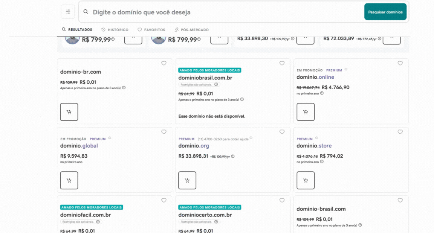Expand restrictions info on dominiobrasil.com.br
The width and height of the screenshot is (434, 233).
pyautogui.click(x=216, y=85)
